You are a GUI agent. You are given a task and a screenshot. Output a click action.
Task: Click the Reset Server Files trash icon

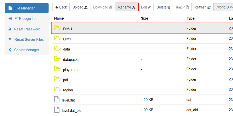(10, 40)
